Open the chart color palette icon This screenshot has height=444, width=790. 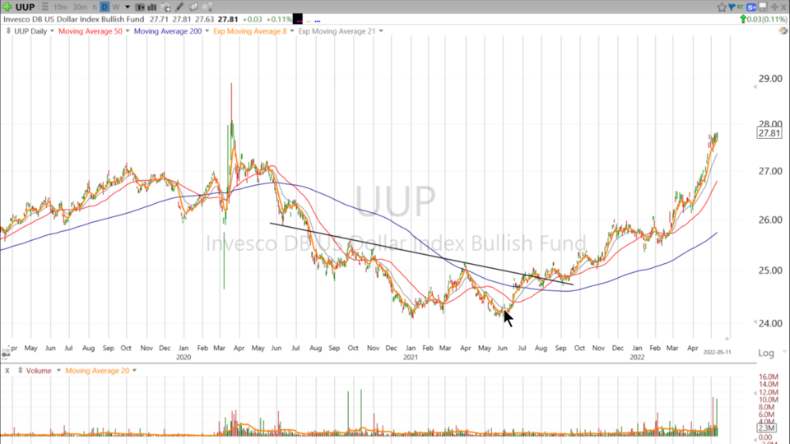(783, 30)
